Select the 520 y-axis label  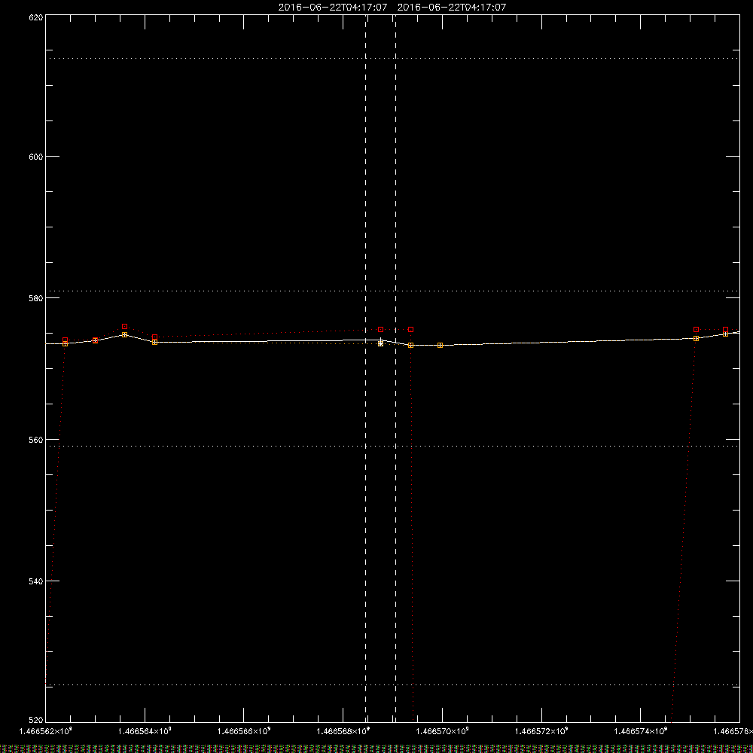click(x=36, y=720)
